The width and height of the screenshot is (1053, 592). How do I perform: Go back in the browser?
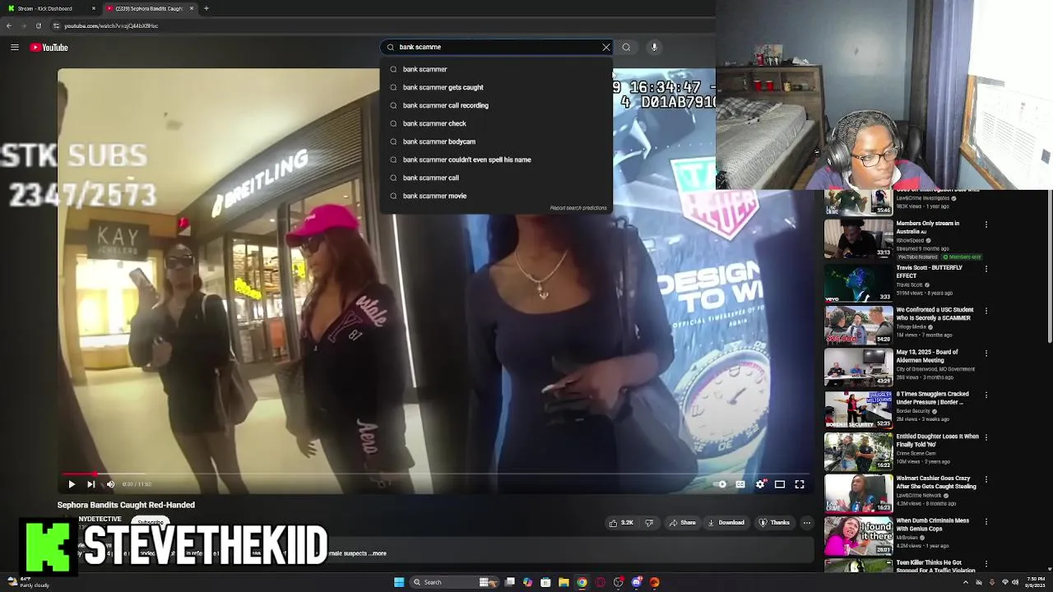coord(9,25)
